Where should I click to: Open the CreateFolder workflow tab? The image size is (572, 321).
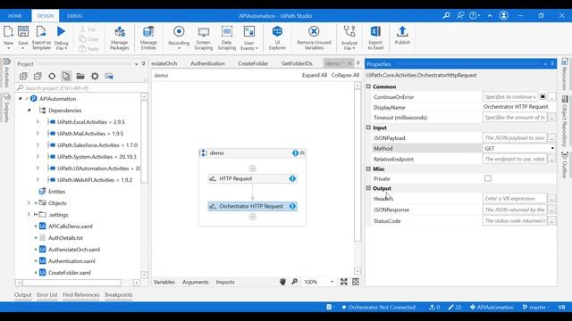[253, 63]
